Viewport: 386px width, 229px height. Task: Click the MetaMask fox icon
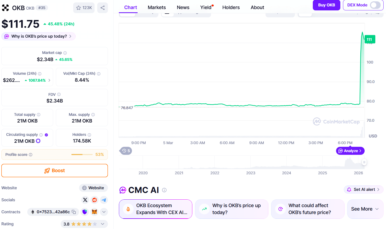coord(94,212)
